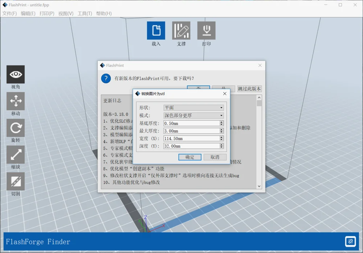Increase the 宽度 (X) value with up arrow
This screenshot has width=363, height=253.
tap(221, 137)
